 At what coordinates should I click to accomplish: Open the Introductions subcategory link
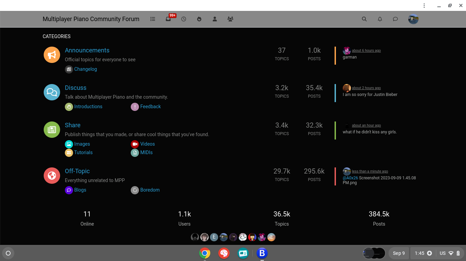88,107
